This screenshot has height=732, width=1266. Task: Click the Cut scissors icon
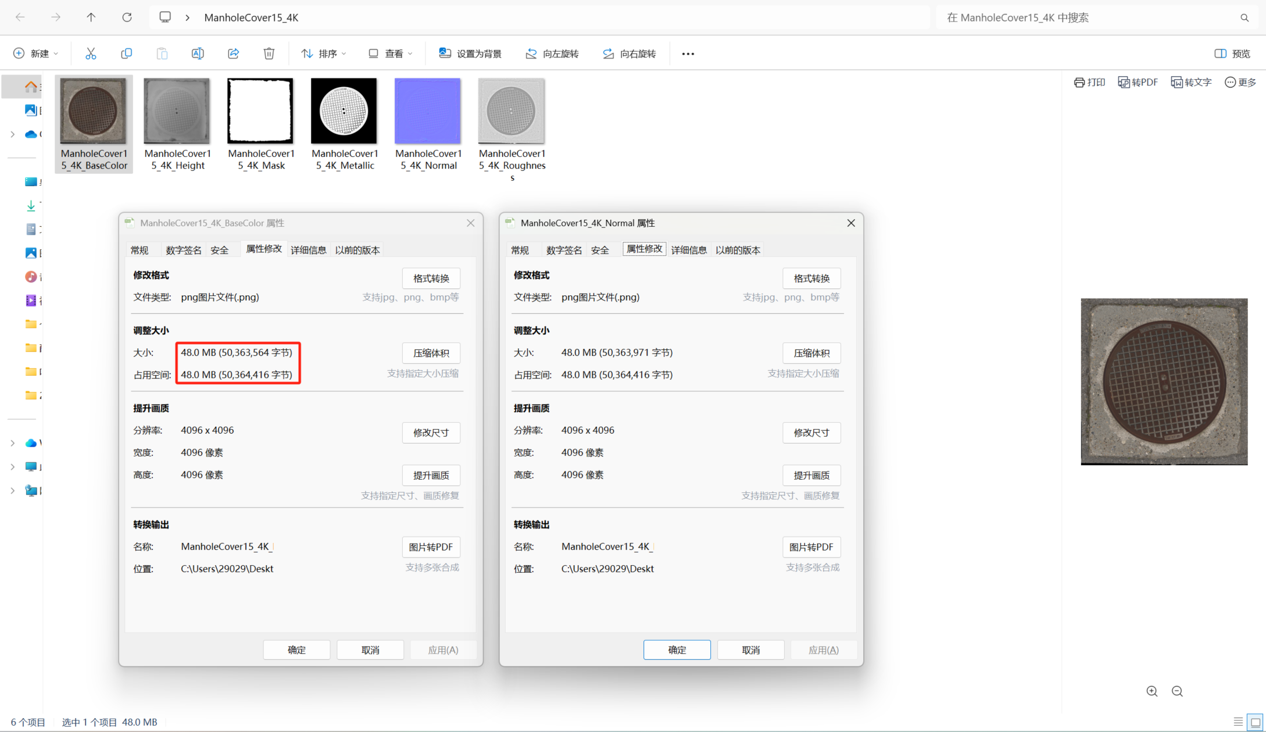91,53
